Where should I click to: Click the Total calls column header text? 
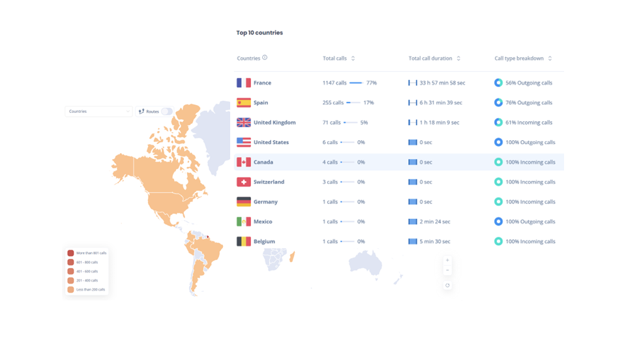point(335,58)
